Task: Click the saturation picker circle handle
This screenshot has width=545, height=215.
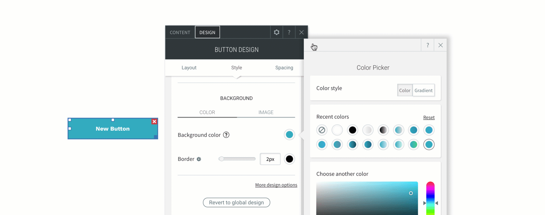Action: (x=411, y=193)
